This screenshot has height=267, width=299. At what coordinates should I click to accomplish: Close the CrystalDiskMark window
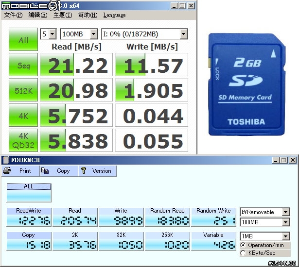(191, 6)
